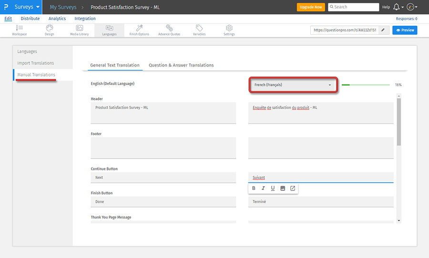
Task: Click the pencil icon to edit survey URL
Action: click(383, 30)
